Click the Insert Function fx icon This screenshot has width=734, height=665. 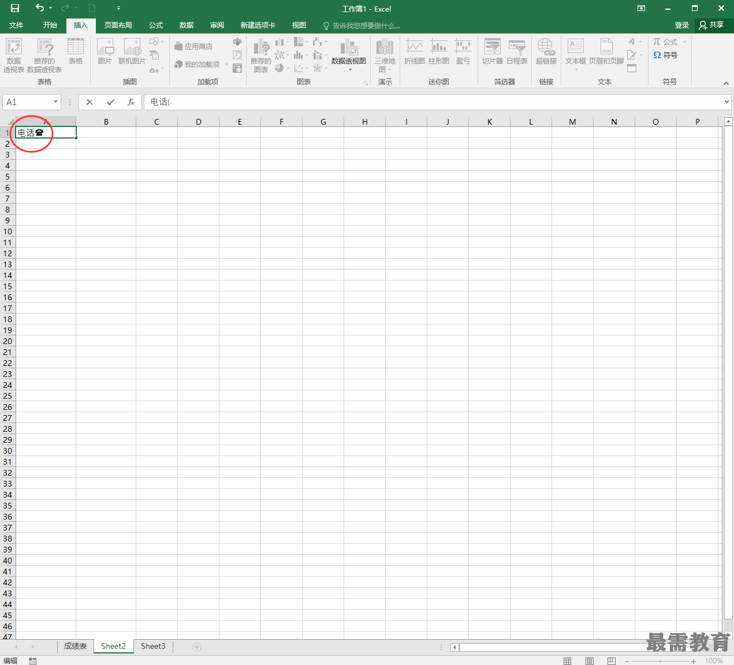click(x=131, y=102)
